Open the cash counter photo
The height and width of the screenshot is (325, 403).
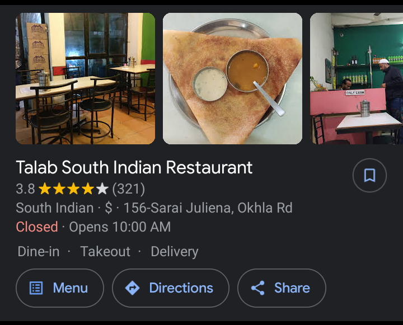(357, 78)
